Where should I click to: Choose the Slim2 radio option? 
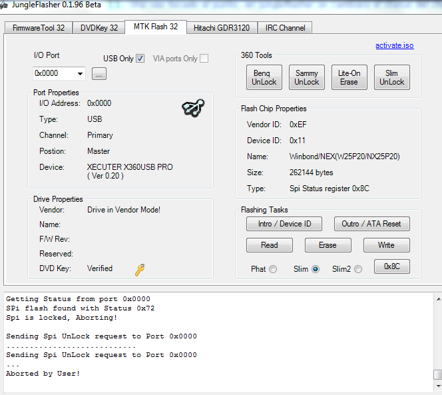(358, 269)
